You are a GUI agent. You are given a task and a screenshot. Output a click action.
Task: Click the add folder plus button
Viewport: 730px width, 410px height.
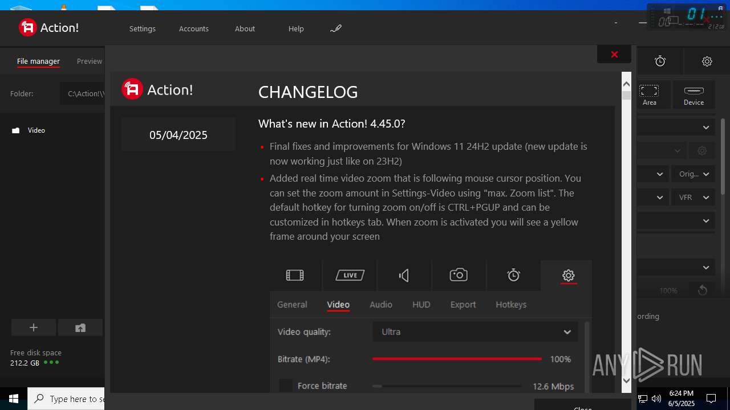point(34,327)
